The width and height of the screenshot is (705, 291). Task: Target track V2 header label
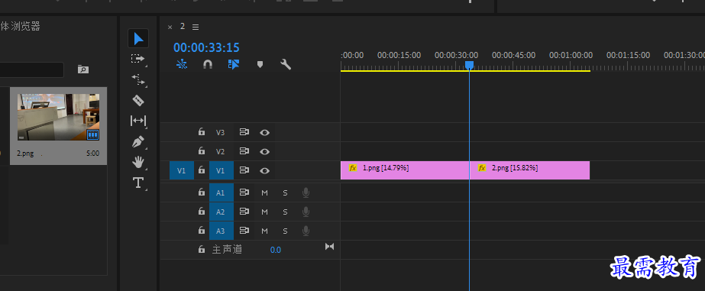(220, 151)
